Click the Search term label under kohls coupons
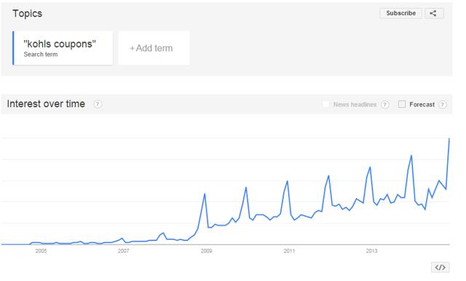466x281 pixels. (41, 55)
